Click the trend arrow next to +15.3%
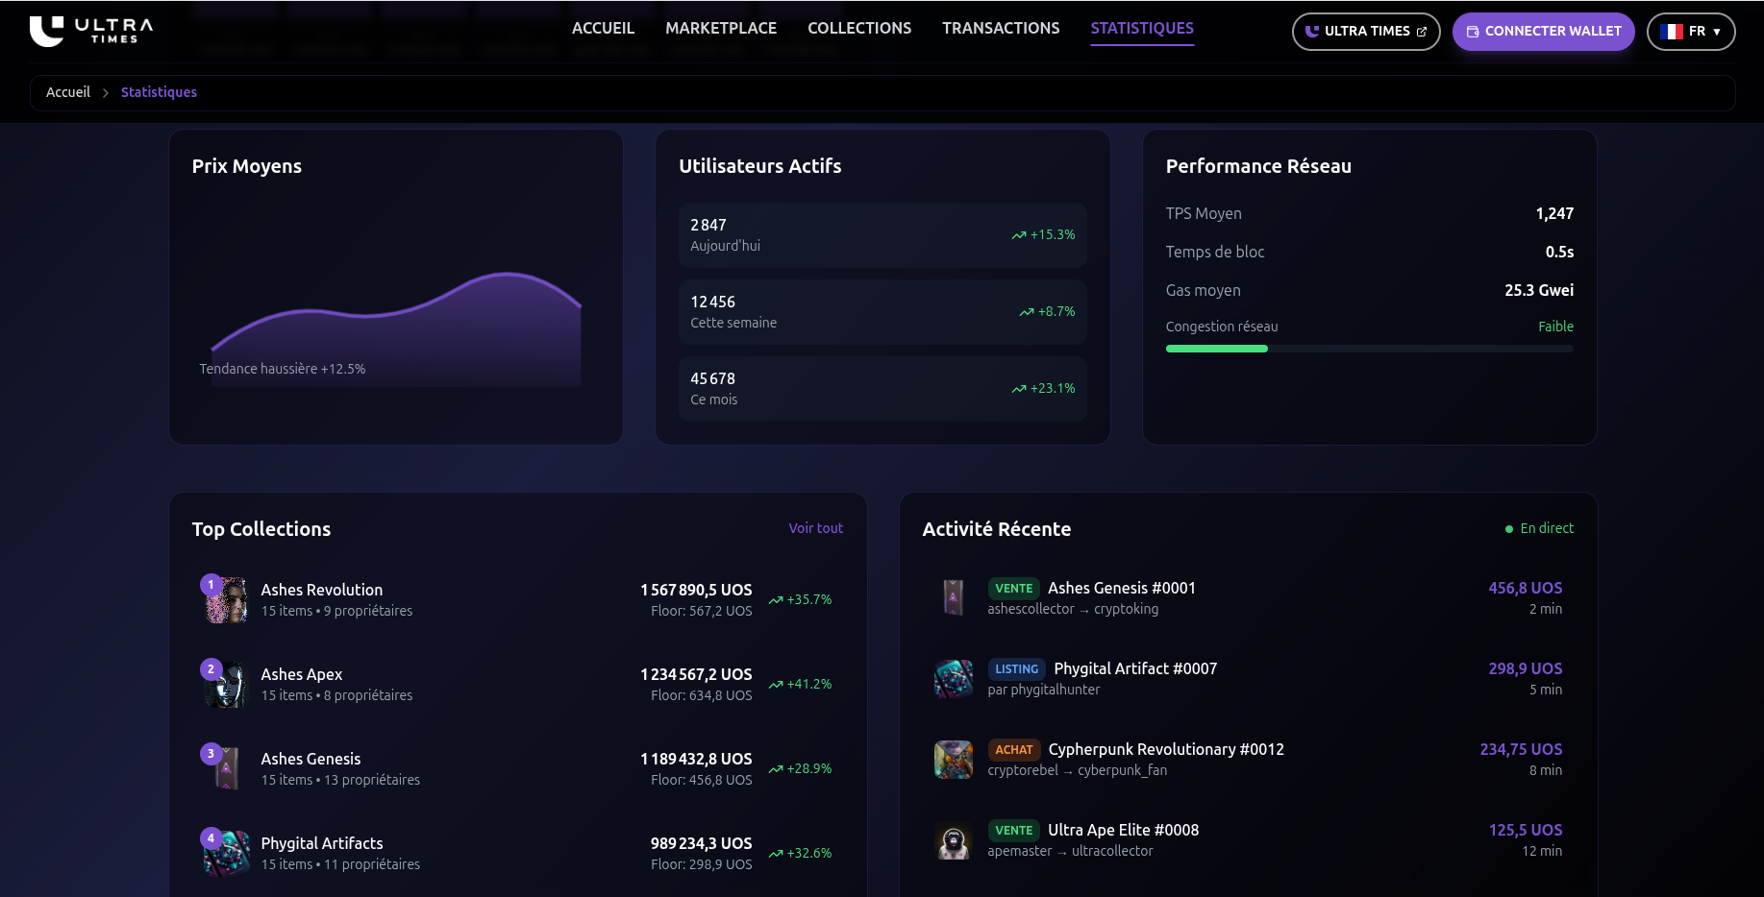 (1019, 234)
